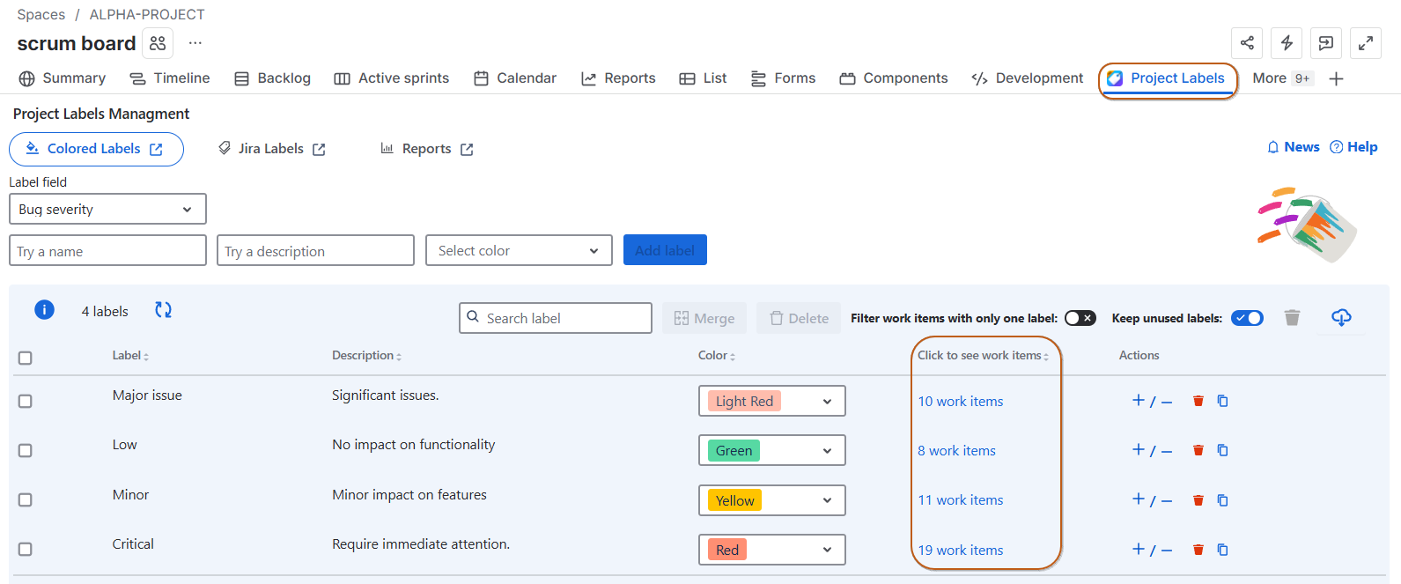Viewport: 1401px width, 584px height.
Task: Delete the Critical label with trash icon
Action: click(x=1198, y=550)
